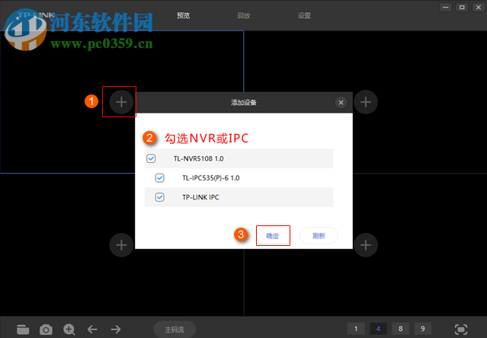Open the recordings folder icon

coord(23,330)
